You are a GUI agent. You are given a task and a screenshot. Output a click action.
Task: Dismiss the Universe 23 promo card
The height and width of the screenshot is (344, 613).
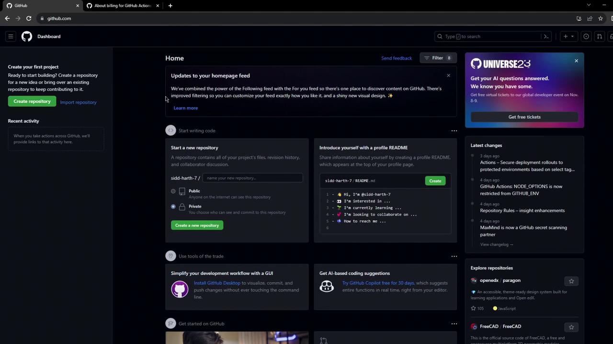[576, 61]
